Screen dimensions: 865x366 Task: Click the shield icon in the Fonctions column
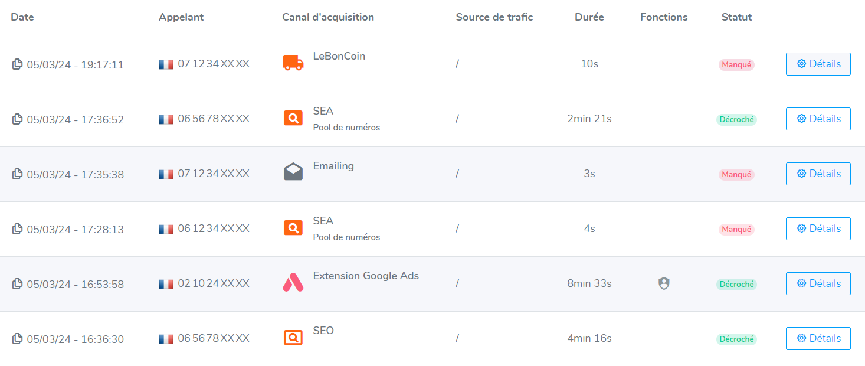pos(664,284)
